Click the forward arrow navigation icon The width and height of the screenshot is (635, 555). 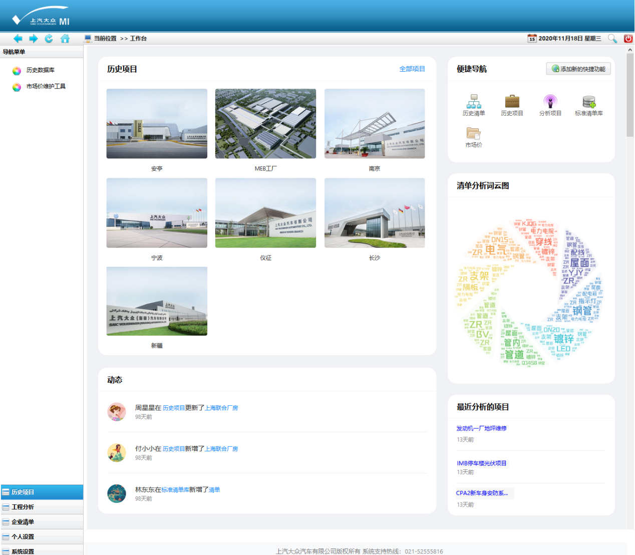pos(34,39)
